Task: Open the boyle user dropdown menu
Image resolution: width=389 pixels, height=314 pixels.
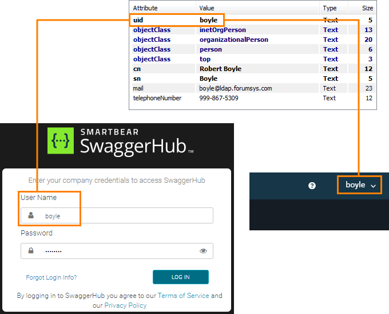Action: 359,185
